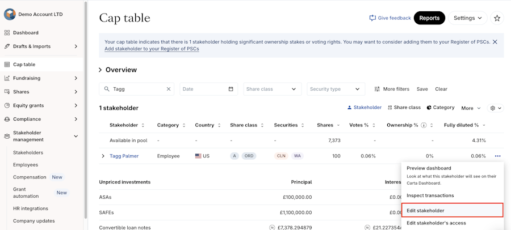Open the Share class filter dropdown
The width and height of the screenshot is (511, 230).
[x=272, y=89]
